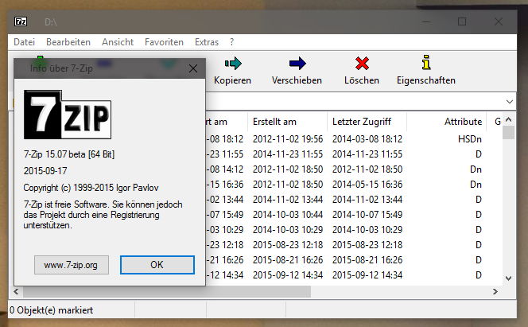Click the Löschen red X icon

coord(362,64)
